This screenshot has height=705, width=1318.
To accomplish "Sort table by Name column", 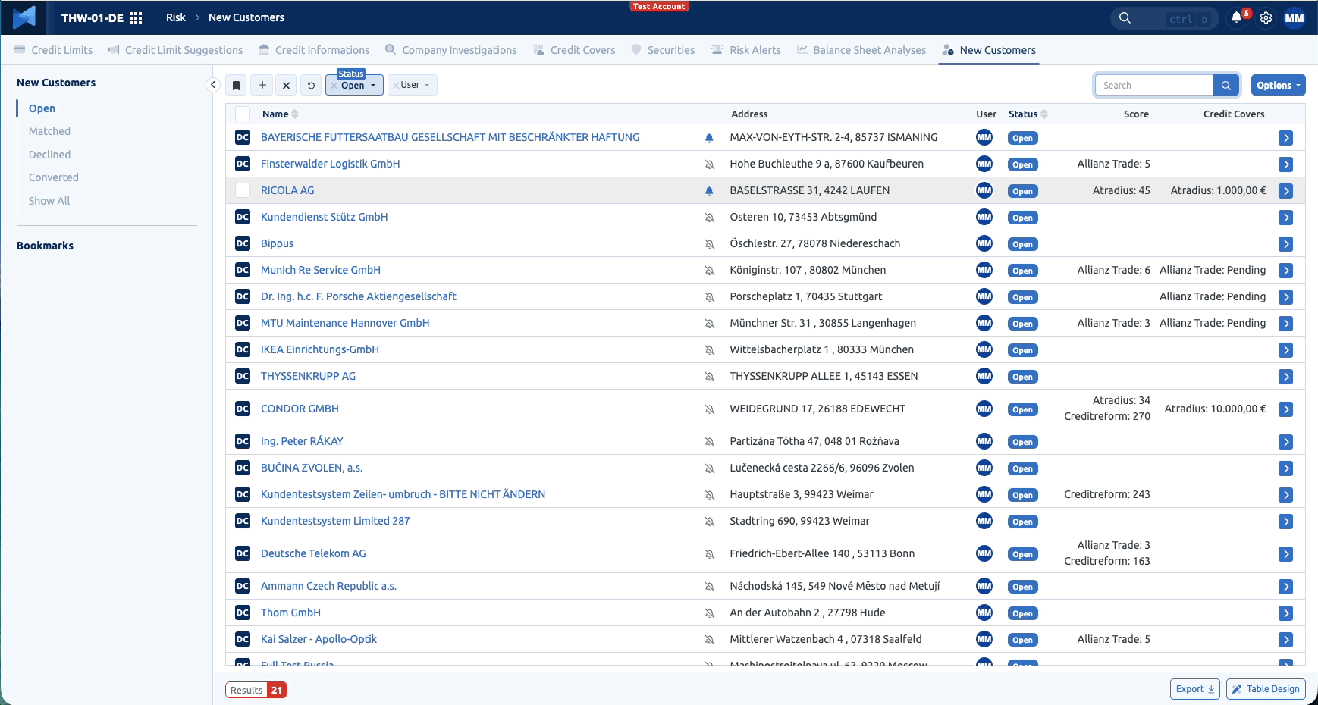I will point(280,114).
